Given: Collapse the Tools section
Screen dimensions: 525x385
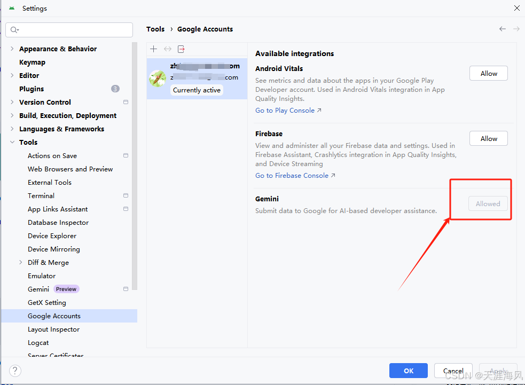Looking at the screenshot, I should [x=12, y=142].
